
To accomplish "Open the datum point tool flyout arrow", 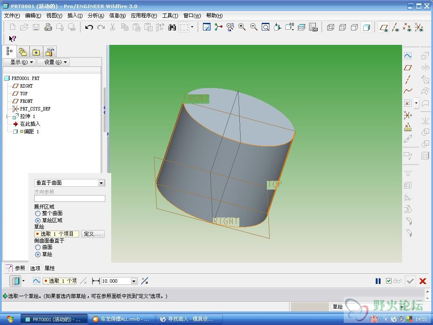I will coord(417,103).
